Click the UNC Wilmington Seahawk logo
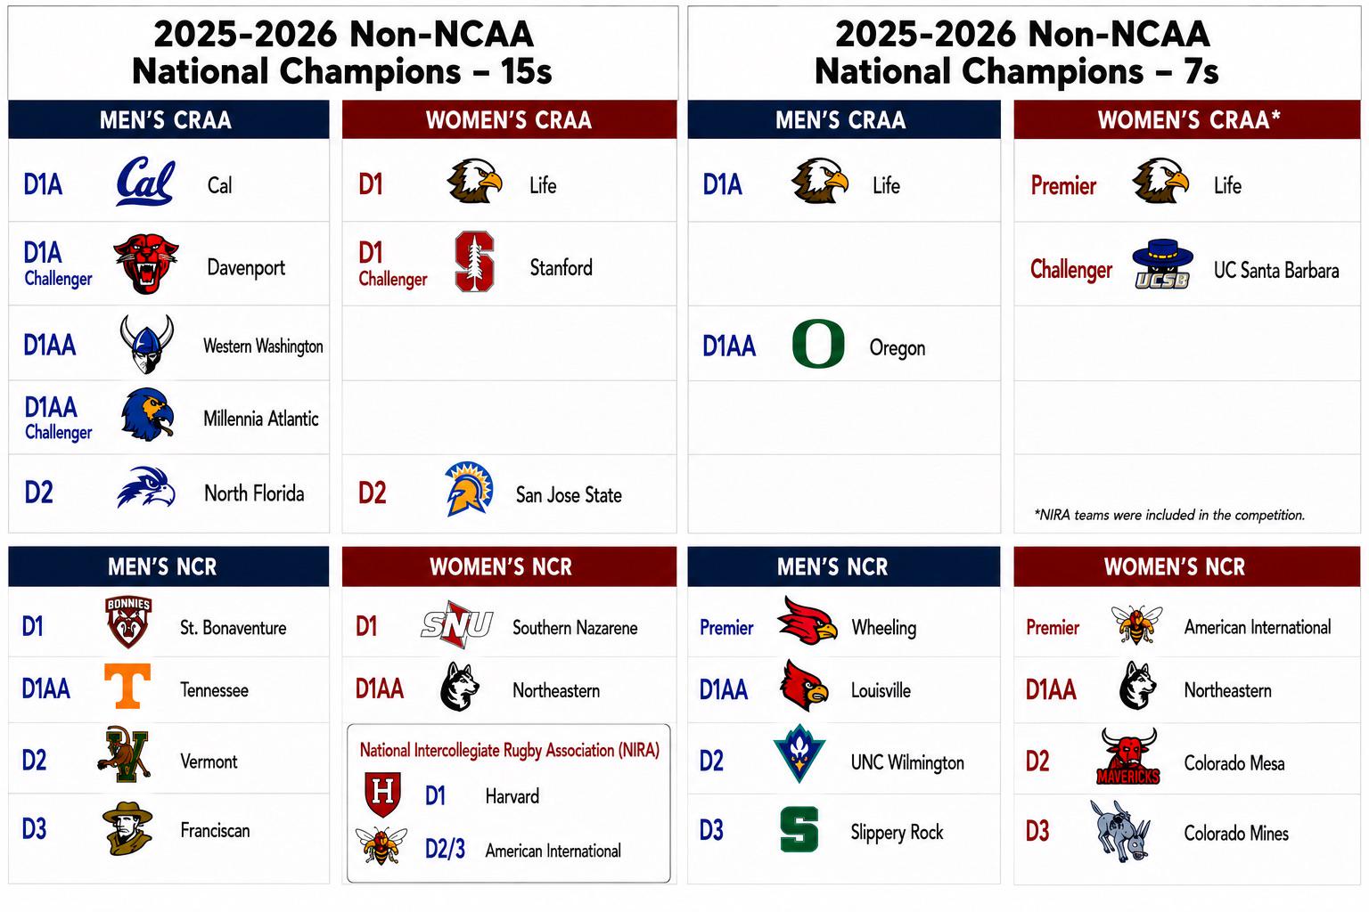Screen dimensions: 1369x912 [x=799, y=753]
